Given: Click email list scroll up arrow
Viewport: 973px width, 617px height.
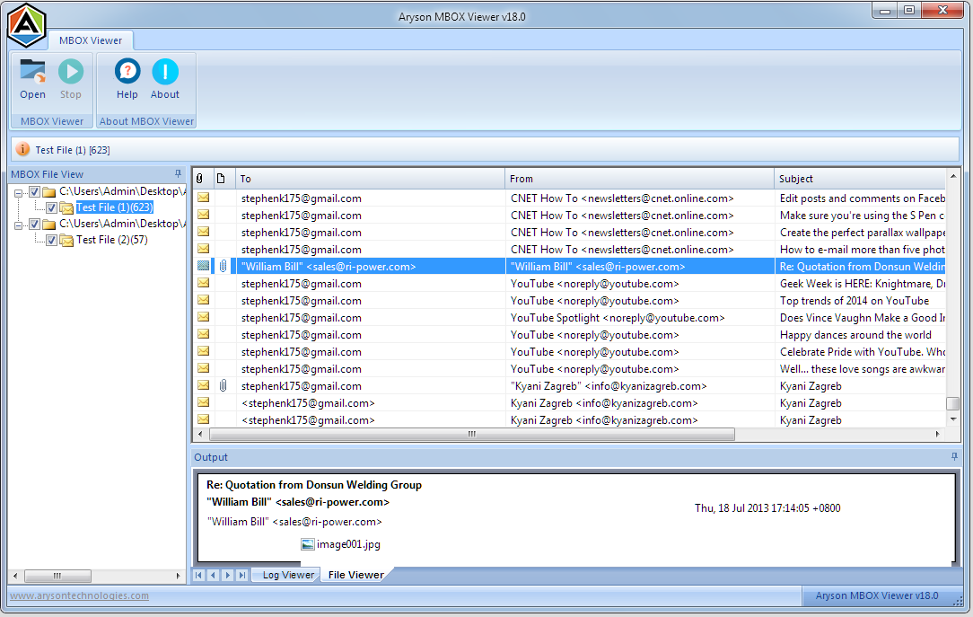Looking at the screenshot, I should tap(953, 176).
